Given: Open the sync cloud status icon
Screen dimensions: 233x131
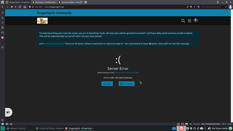Looking at the screenshot, I should tap(11, 124).
